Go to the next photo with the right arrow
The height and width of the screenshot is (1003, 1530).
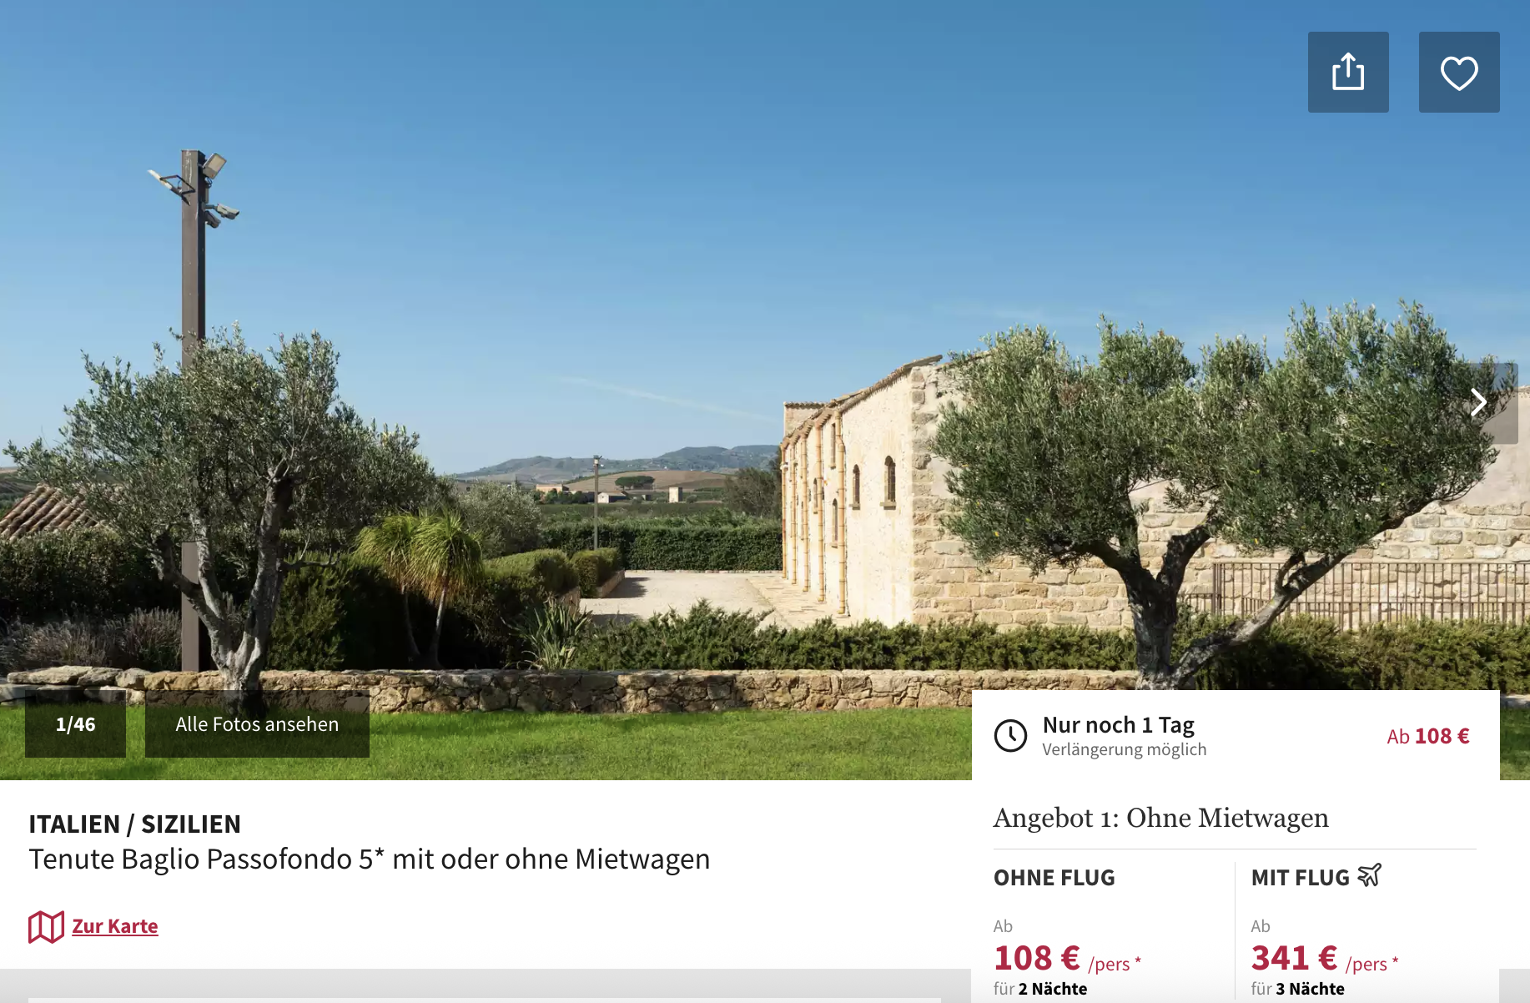[x=1479, y=403]
